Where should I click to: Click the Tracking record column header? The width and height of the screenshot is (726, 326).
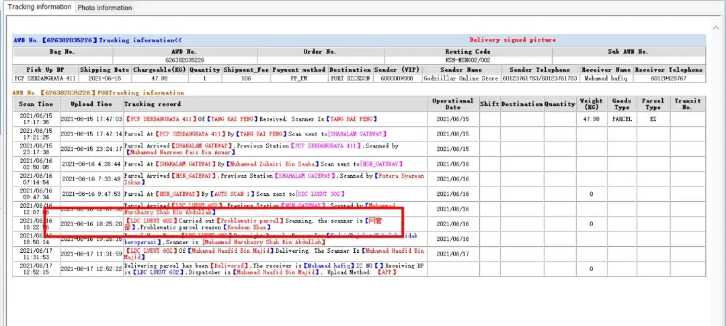click(153, 104)
